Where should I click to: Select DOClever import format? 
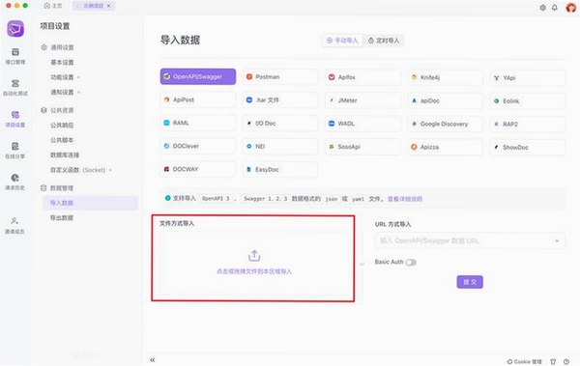(x=198, y=146)
